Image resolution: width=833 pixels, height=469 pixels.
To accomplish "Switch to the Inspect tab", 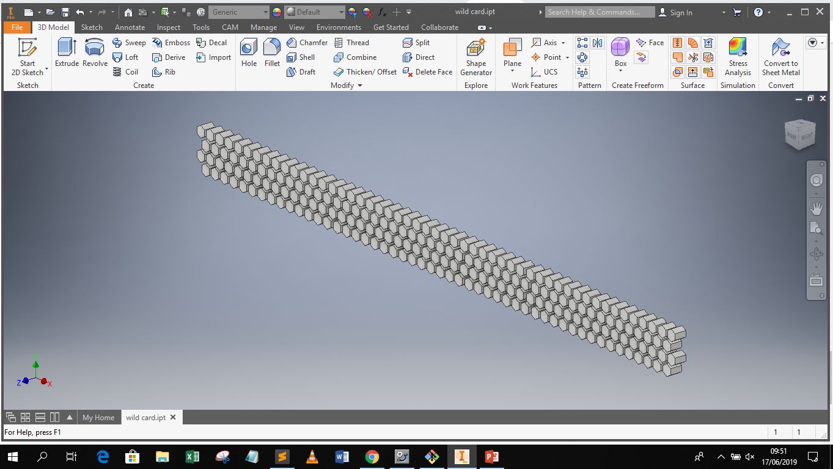I will coord(169,27).
